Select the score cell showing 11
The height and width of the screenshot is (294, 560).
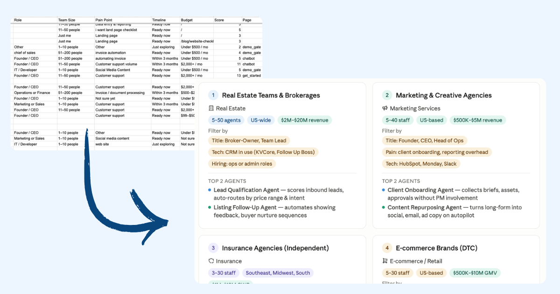coord(228,64)
